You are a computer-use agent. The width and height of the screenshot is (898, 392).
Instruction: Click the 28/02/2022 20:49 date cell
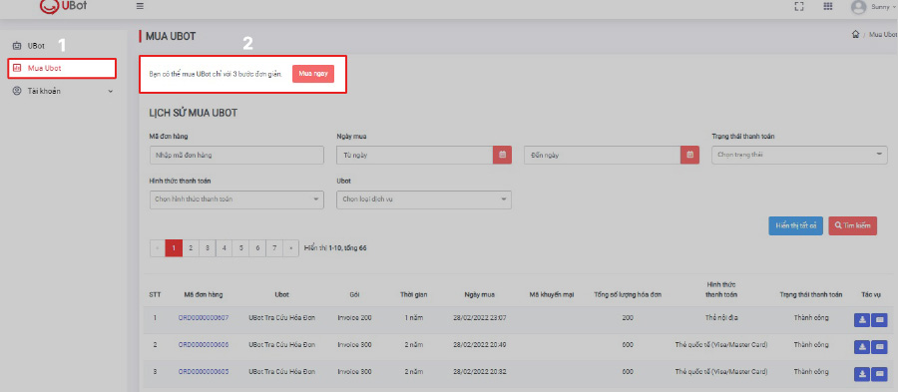click(x=479, y=345)
